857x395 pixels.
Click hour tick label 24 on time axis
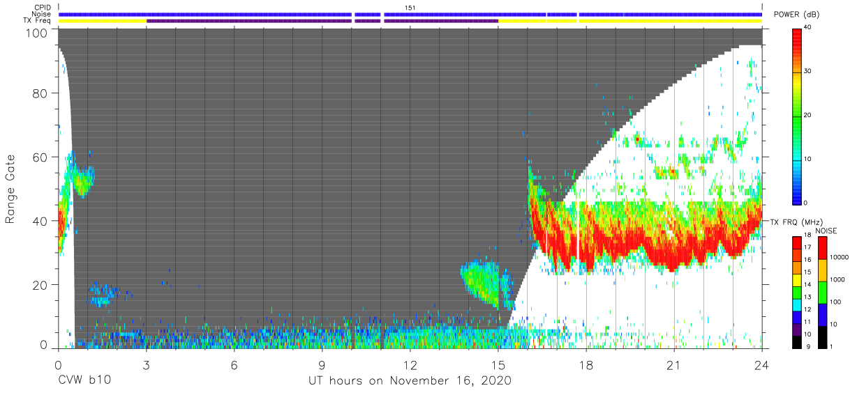pyautogui.click(x=762, y=364)
